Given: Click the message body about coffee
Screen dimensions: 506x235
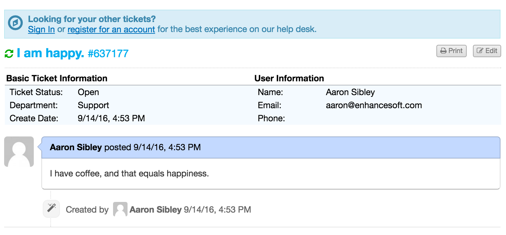Looking at the screenshot, I should coord(129,173).
